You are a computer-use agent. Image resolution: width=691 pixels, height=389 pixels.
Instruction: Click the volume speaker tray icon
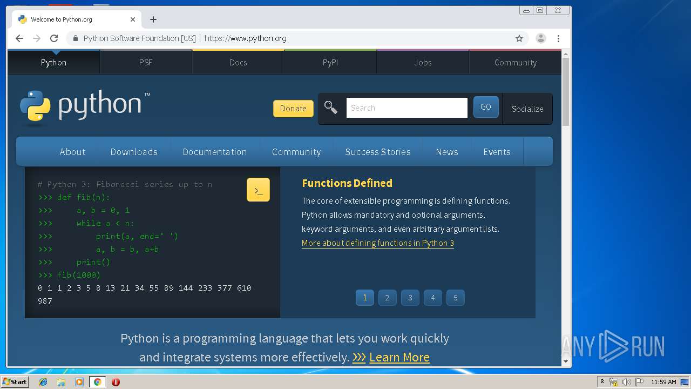(x=627, y=382)
